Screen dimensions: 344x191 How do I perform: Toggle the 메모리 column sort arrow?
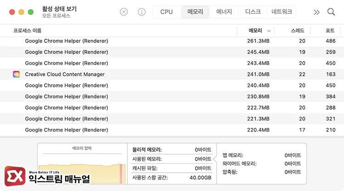pos(269,31)
